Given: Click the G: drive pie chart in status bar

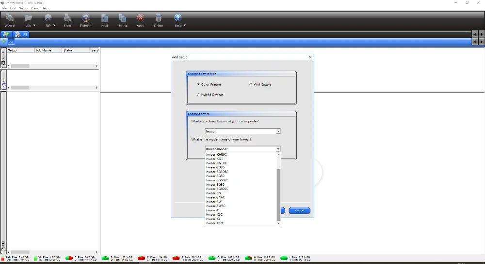Looking at the screenshot, I should point(212,258).
